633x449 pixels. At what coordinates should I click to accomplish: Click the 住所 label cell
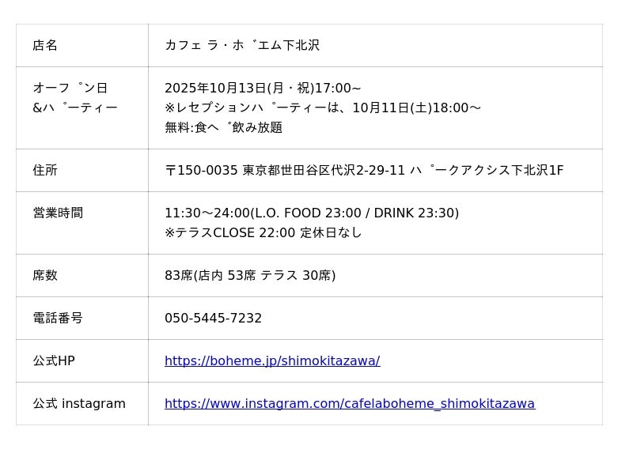tap(82, 170)
